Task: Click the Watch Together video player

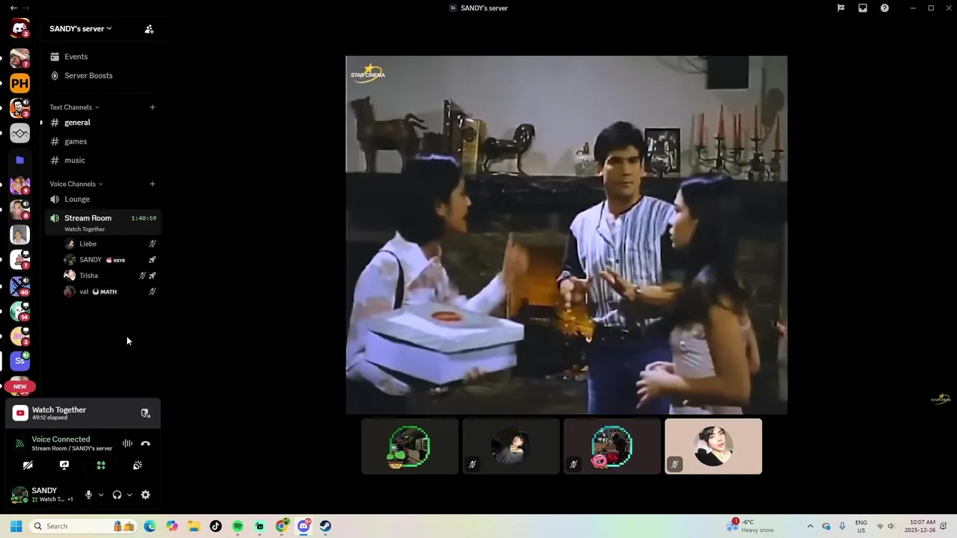Action: coord(566,235)
